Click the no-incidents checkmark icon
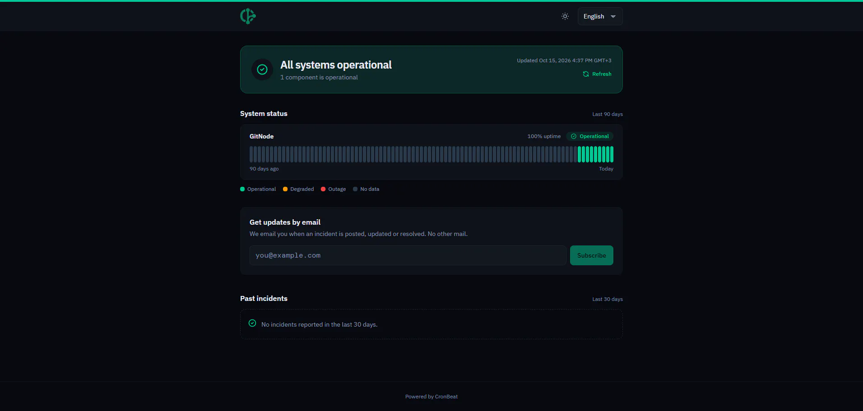 [252, 323]
